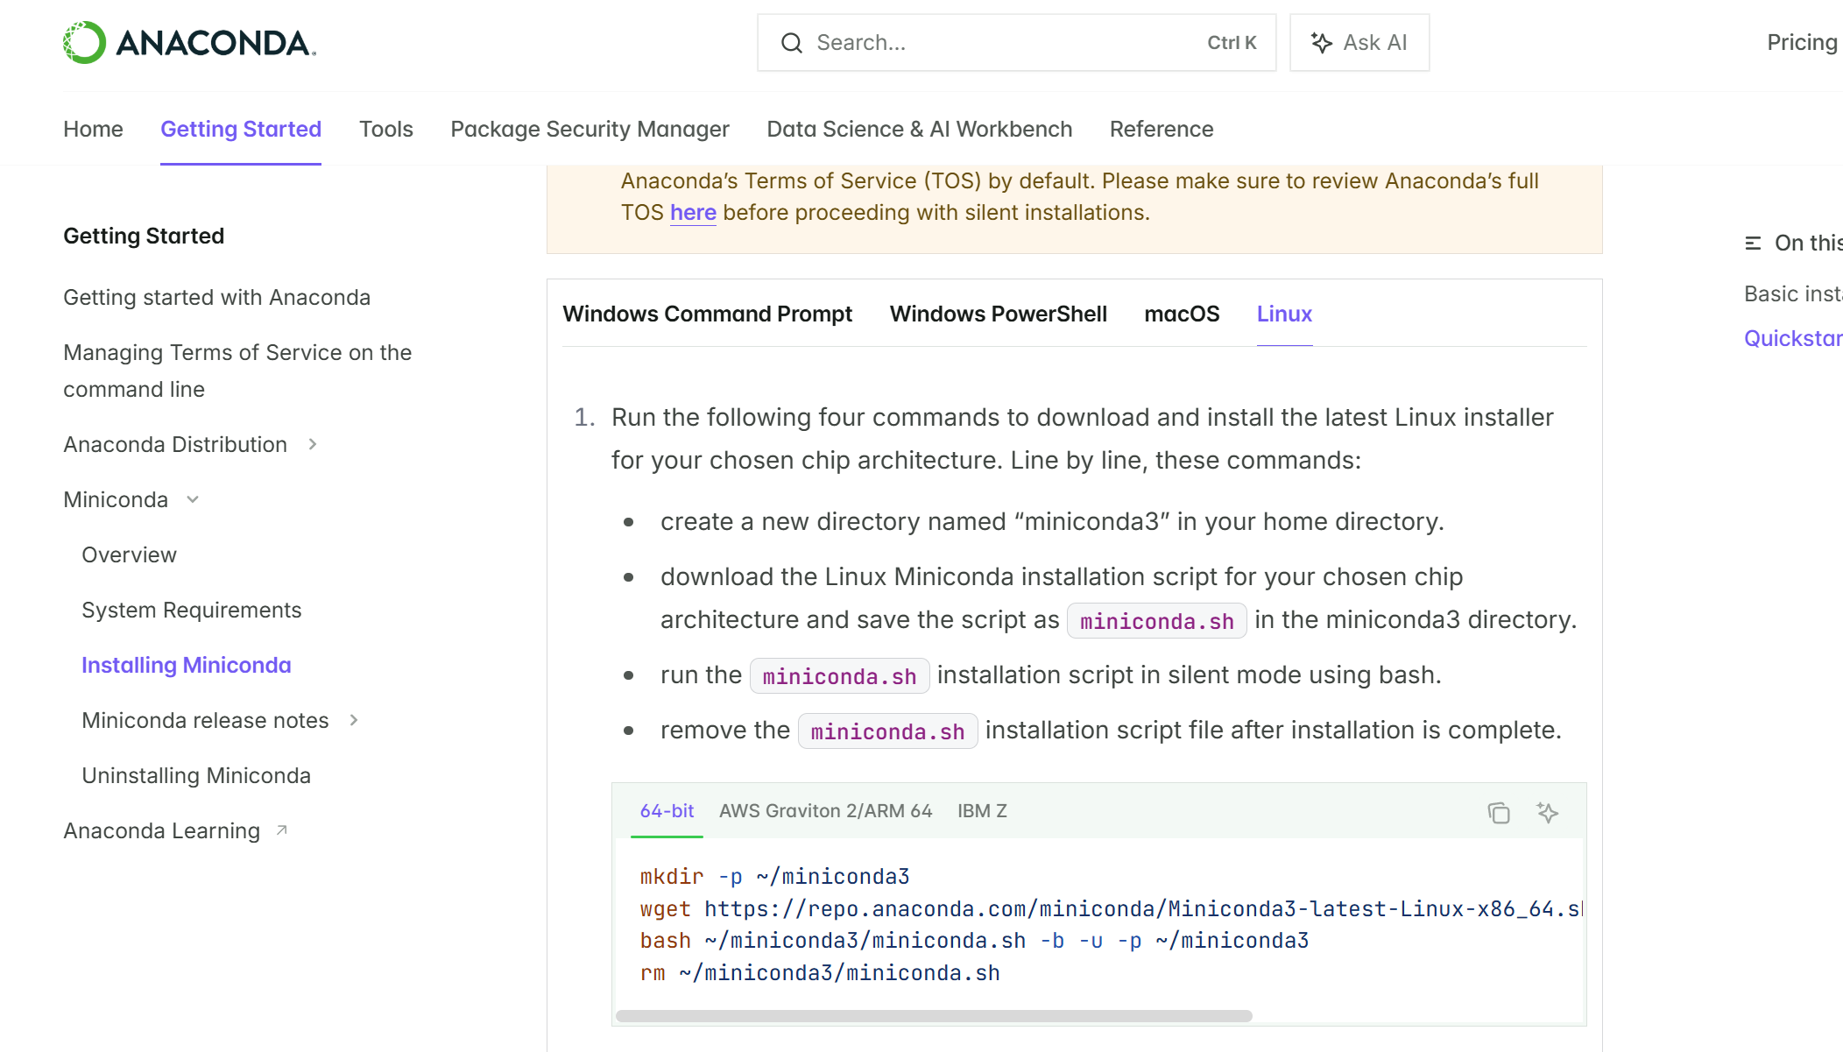This screenshot has width=1843, height=1052.
Task: Select the AWS Graviton 2/ARM 64 code tab
Action: pyautogui.click(x=825, y=811)
